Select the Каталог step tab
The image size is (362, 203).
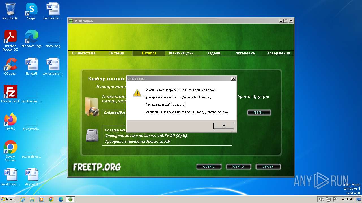149,53
